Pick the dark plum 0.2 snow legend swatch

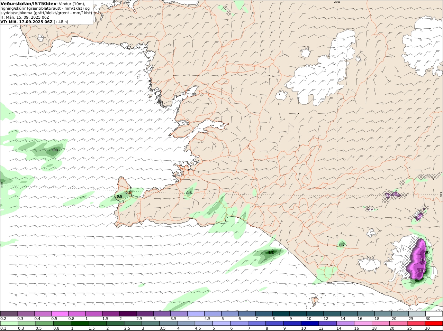(x=9, y=314)
